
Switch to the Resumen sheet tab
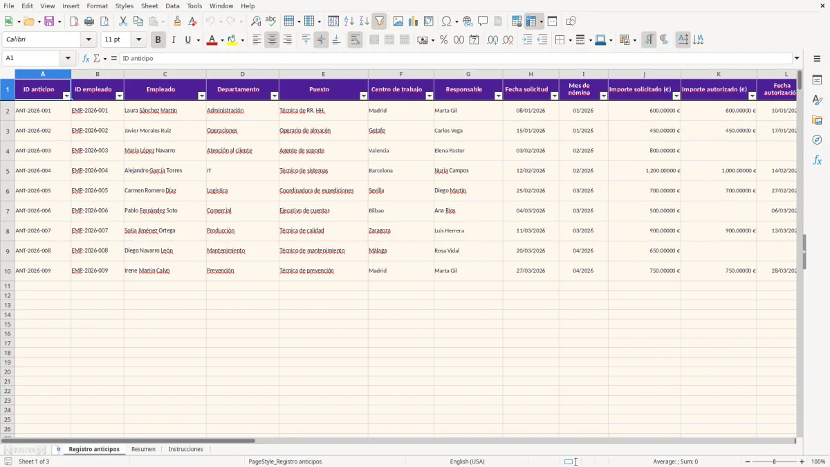[143, 450]
